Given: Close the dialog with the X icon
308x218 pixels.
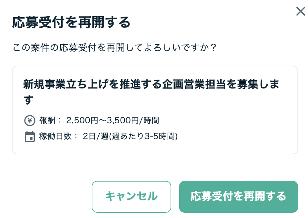Looking at the screenshot, I should (x=300, y=12).
